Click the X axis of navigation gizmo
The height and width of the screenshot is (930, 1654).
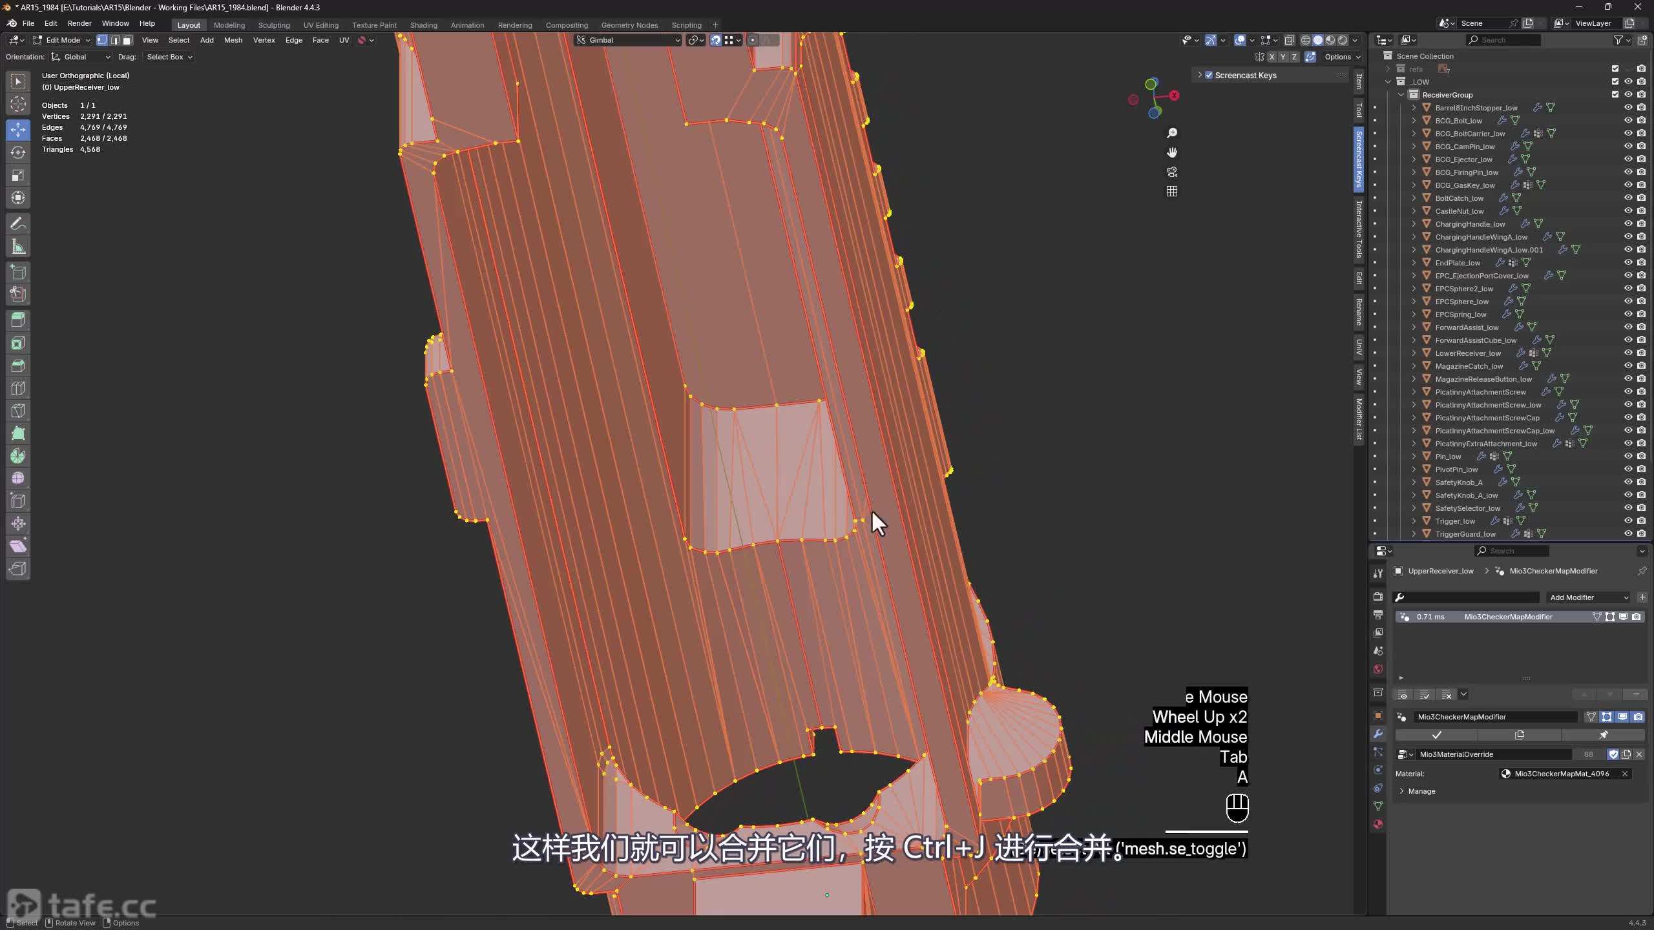point(1174,96)
